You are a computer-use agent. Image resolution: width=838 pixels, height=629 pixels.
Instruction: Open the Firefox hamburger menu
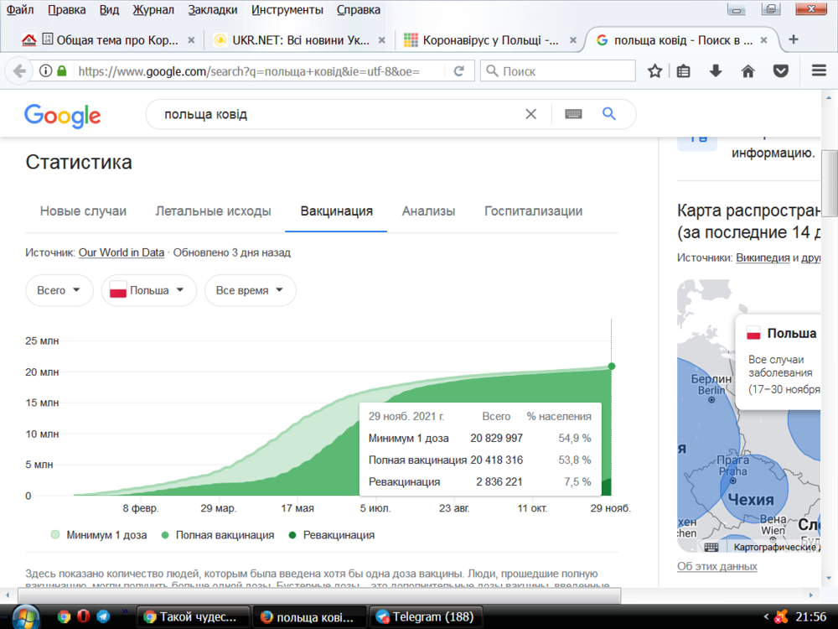click(x=820, y=71)
